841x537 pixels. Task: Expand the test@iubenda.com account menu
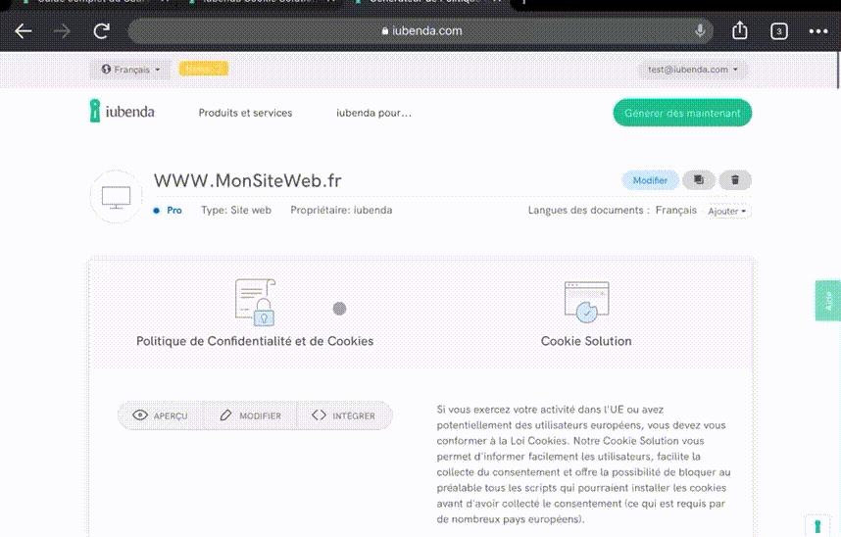point(692,70)
